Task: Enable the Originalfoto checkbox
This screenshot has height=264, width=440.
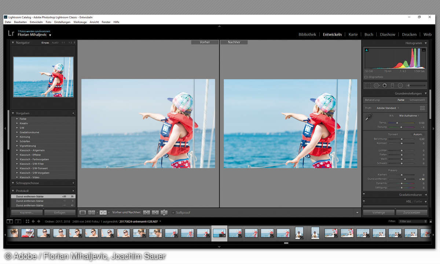Action: click(366, 77)
